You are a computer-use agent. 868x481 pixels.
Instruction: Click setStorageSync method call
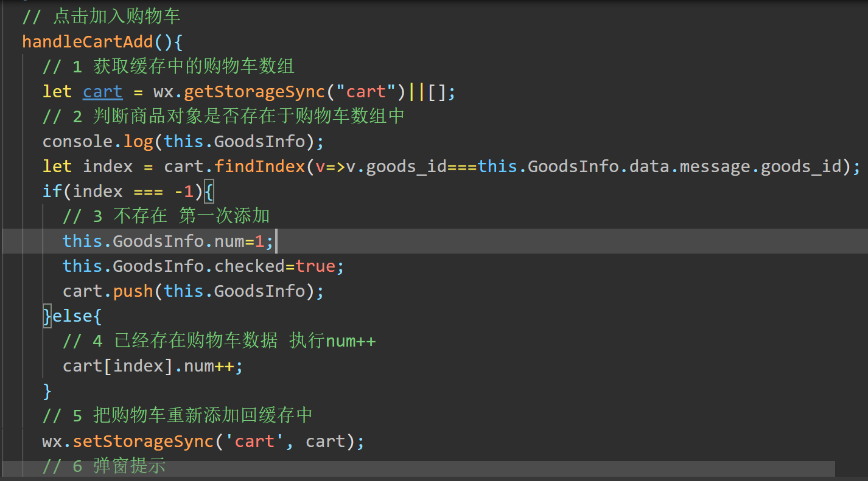(143, 441)
